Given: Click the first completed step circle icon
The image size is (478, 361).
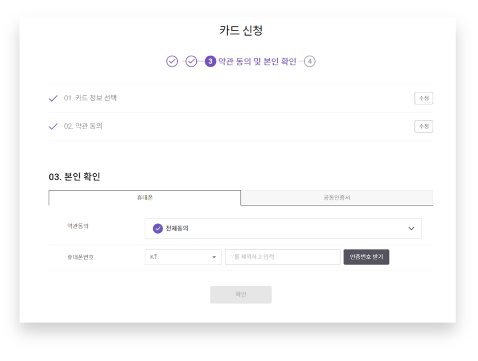Looking at the screenshot, I should point(172,61).
